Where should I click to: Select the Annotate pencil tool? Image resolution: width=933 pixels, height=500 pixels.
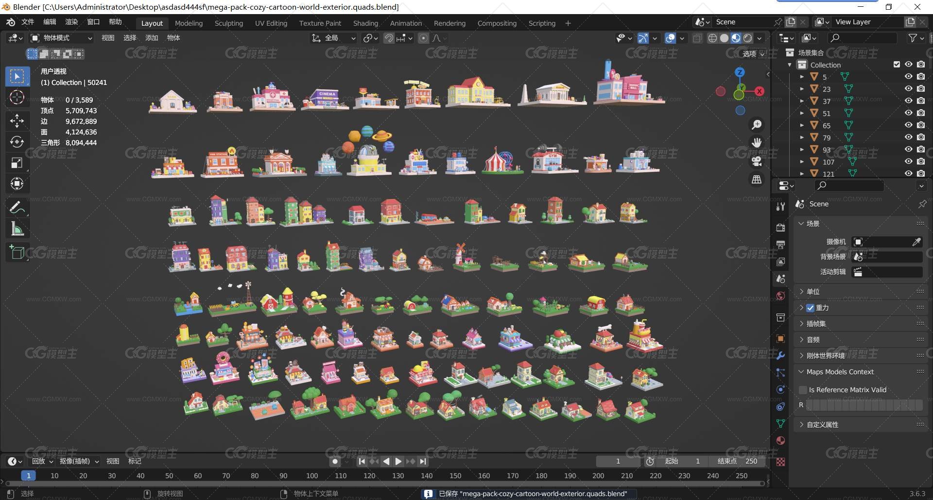point(17,207)
